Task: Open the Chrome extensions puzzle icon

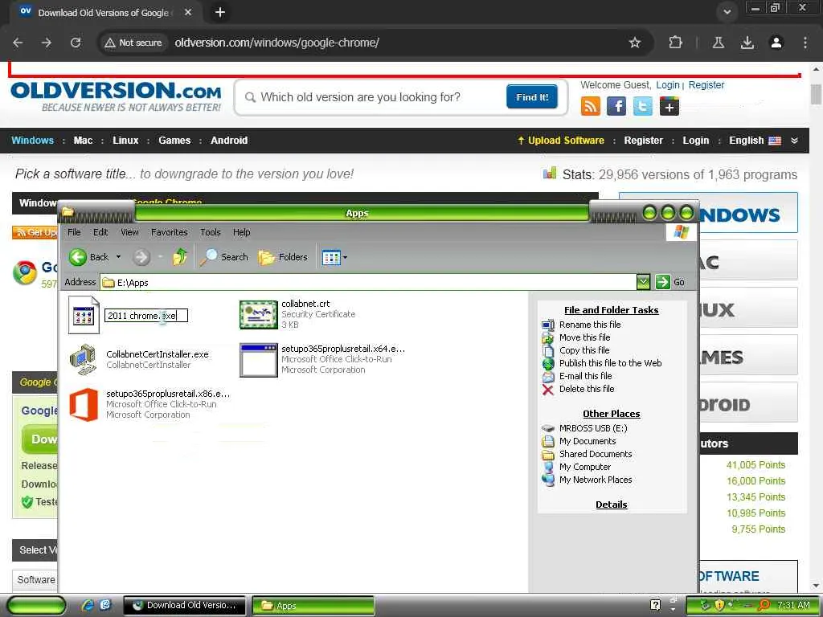Action: click(x=675, y=43)
